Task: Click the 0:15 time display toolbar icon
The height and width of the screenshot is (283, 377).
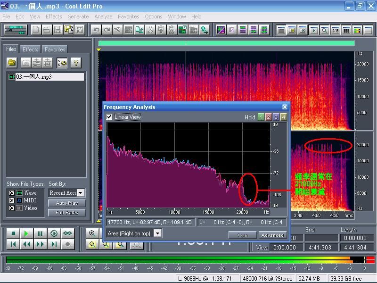Action: click(x=336, y=30)
